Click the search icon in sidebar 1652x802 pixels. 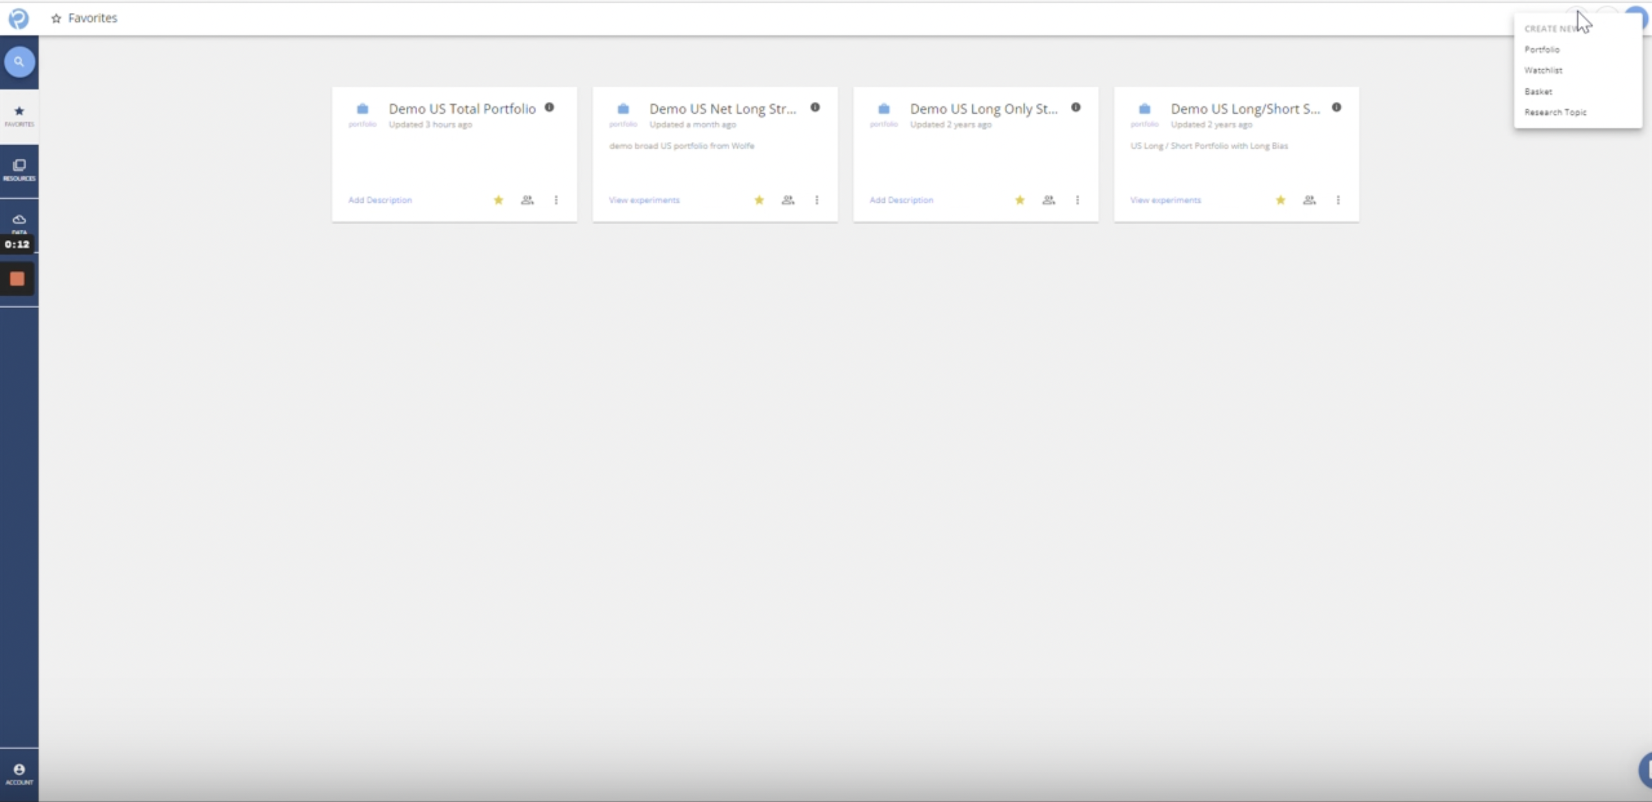point(19,62)
